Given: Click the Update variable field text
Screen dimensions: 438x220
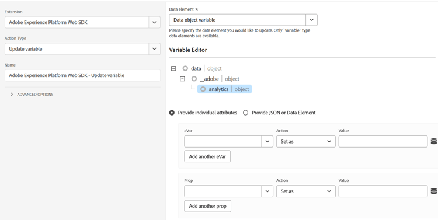Looking at the screenshot, I should [x=26, y=49].
